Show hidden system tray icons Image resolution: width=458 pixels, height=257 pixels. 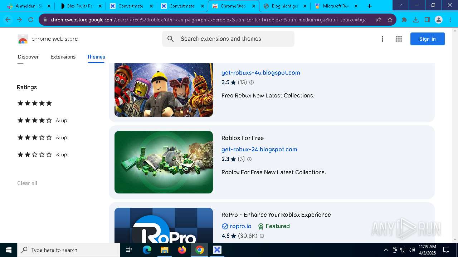[386, 250]
